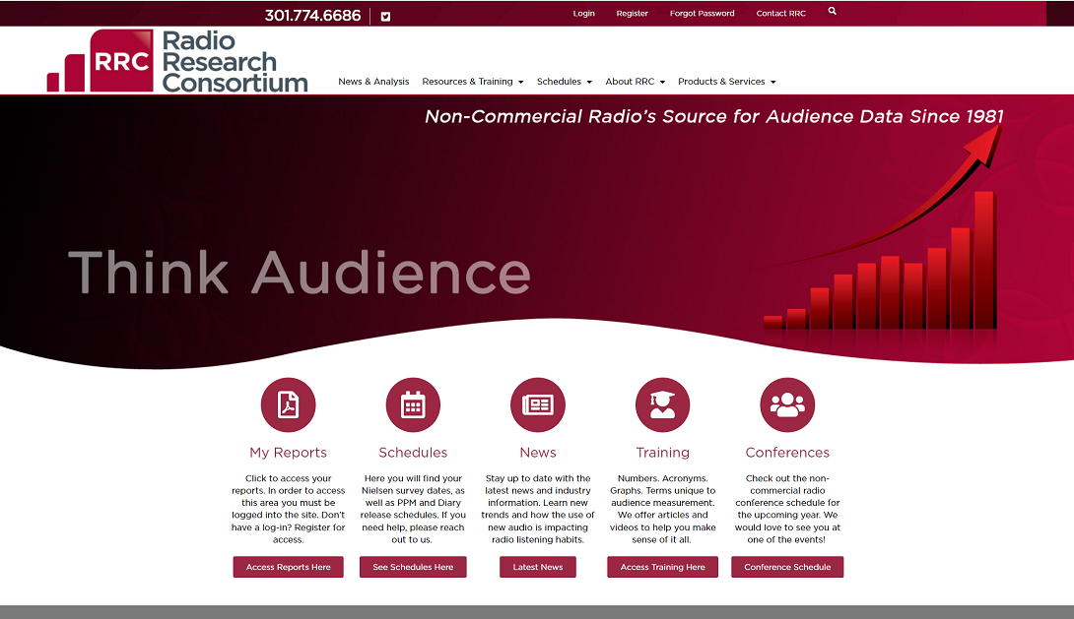Expand the Products & Services dropdown

(x=727, y=82)
